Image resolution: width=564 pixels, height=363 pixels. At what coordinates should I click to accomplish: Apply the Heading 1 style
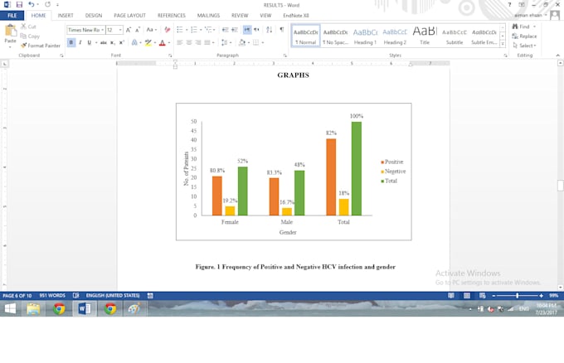pos(365,36)
